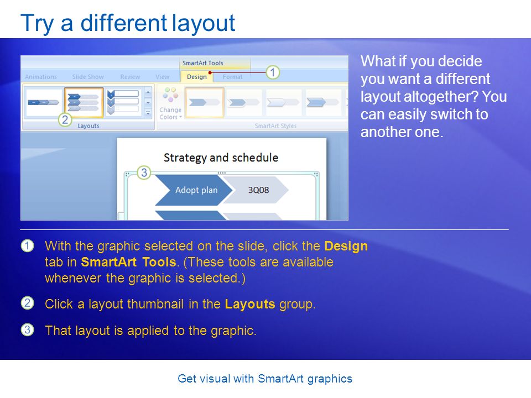Click 'That layout is applied to the graphic.'
Screen dimensions: 531x398
150,331
